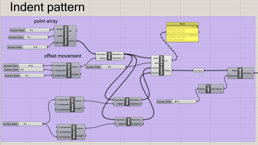The width and height of the screenshot is (258, 145).
Task: Click the "Indent pattern" group title
Action: click(47, 7)
